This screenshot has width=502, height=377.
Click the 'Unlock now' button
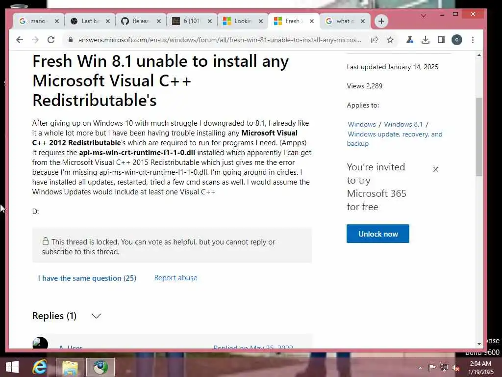(x=378, y=234)
